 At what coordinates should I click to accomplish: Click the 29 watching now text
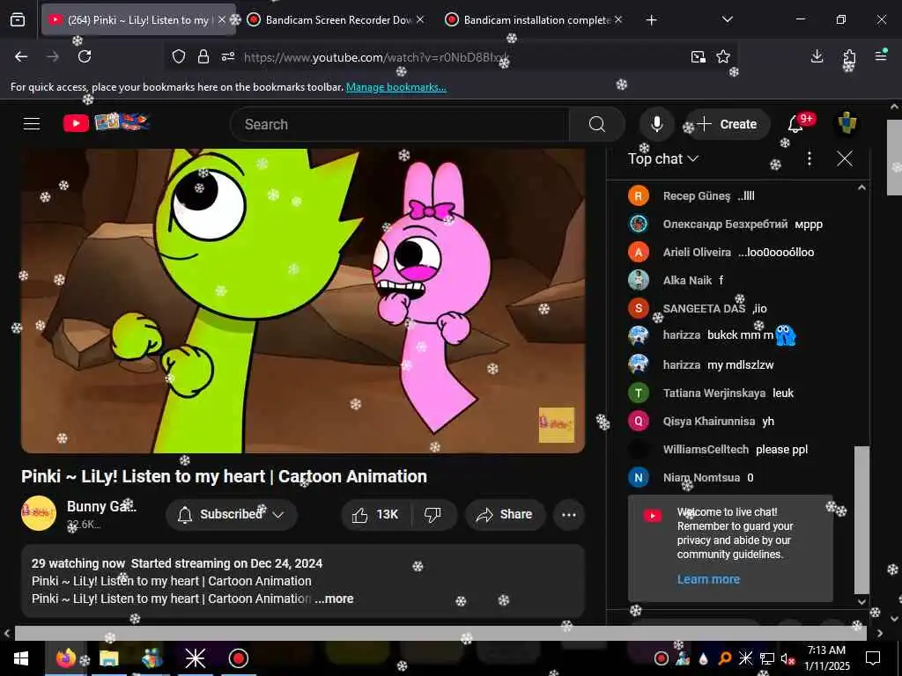tap(78, 563)
